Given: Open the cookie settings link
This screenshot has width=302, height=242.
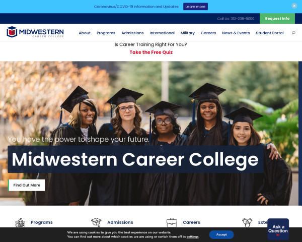Looking at the screenshot, I should coord(192,237).
